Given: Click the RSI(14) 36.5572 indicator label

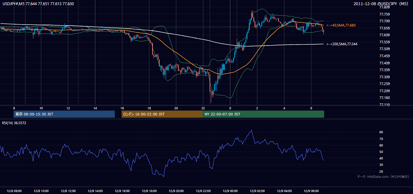Looking at the screenshot, I should (x=14, y=123).
